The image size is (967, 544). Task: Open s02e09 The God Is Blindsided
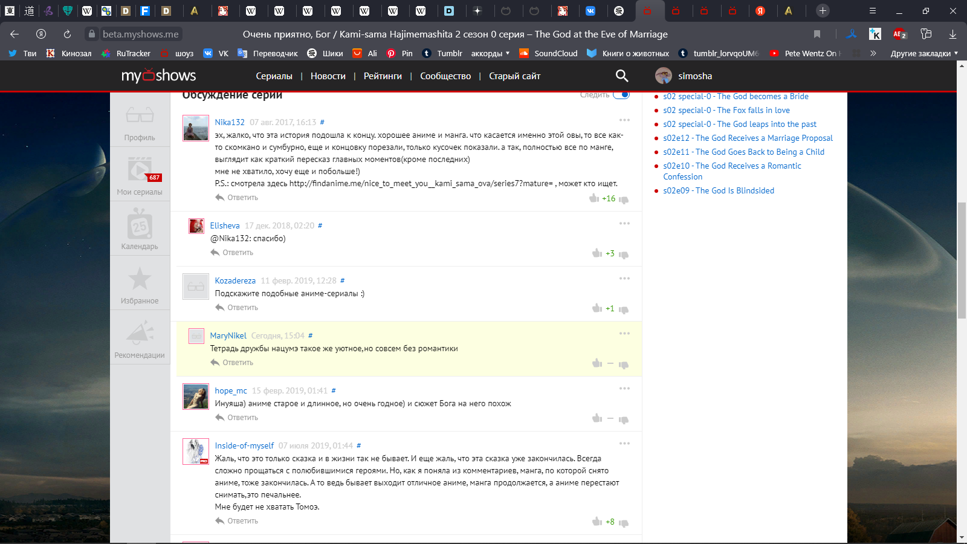pos(719,190)
